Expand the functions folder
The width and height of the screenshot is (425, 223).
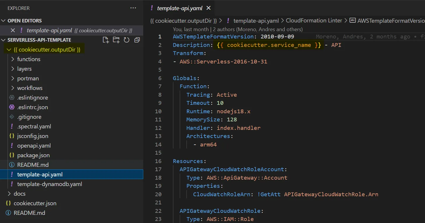pos(13,59)
